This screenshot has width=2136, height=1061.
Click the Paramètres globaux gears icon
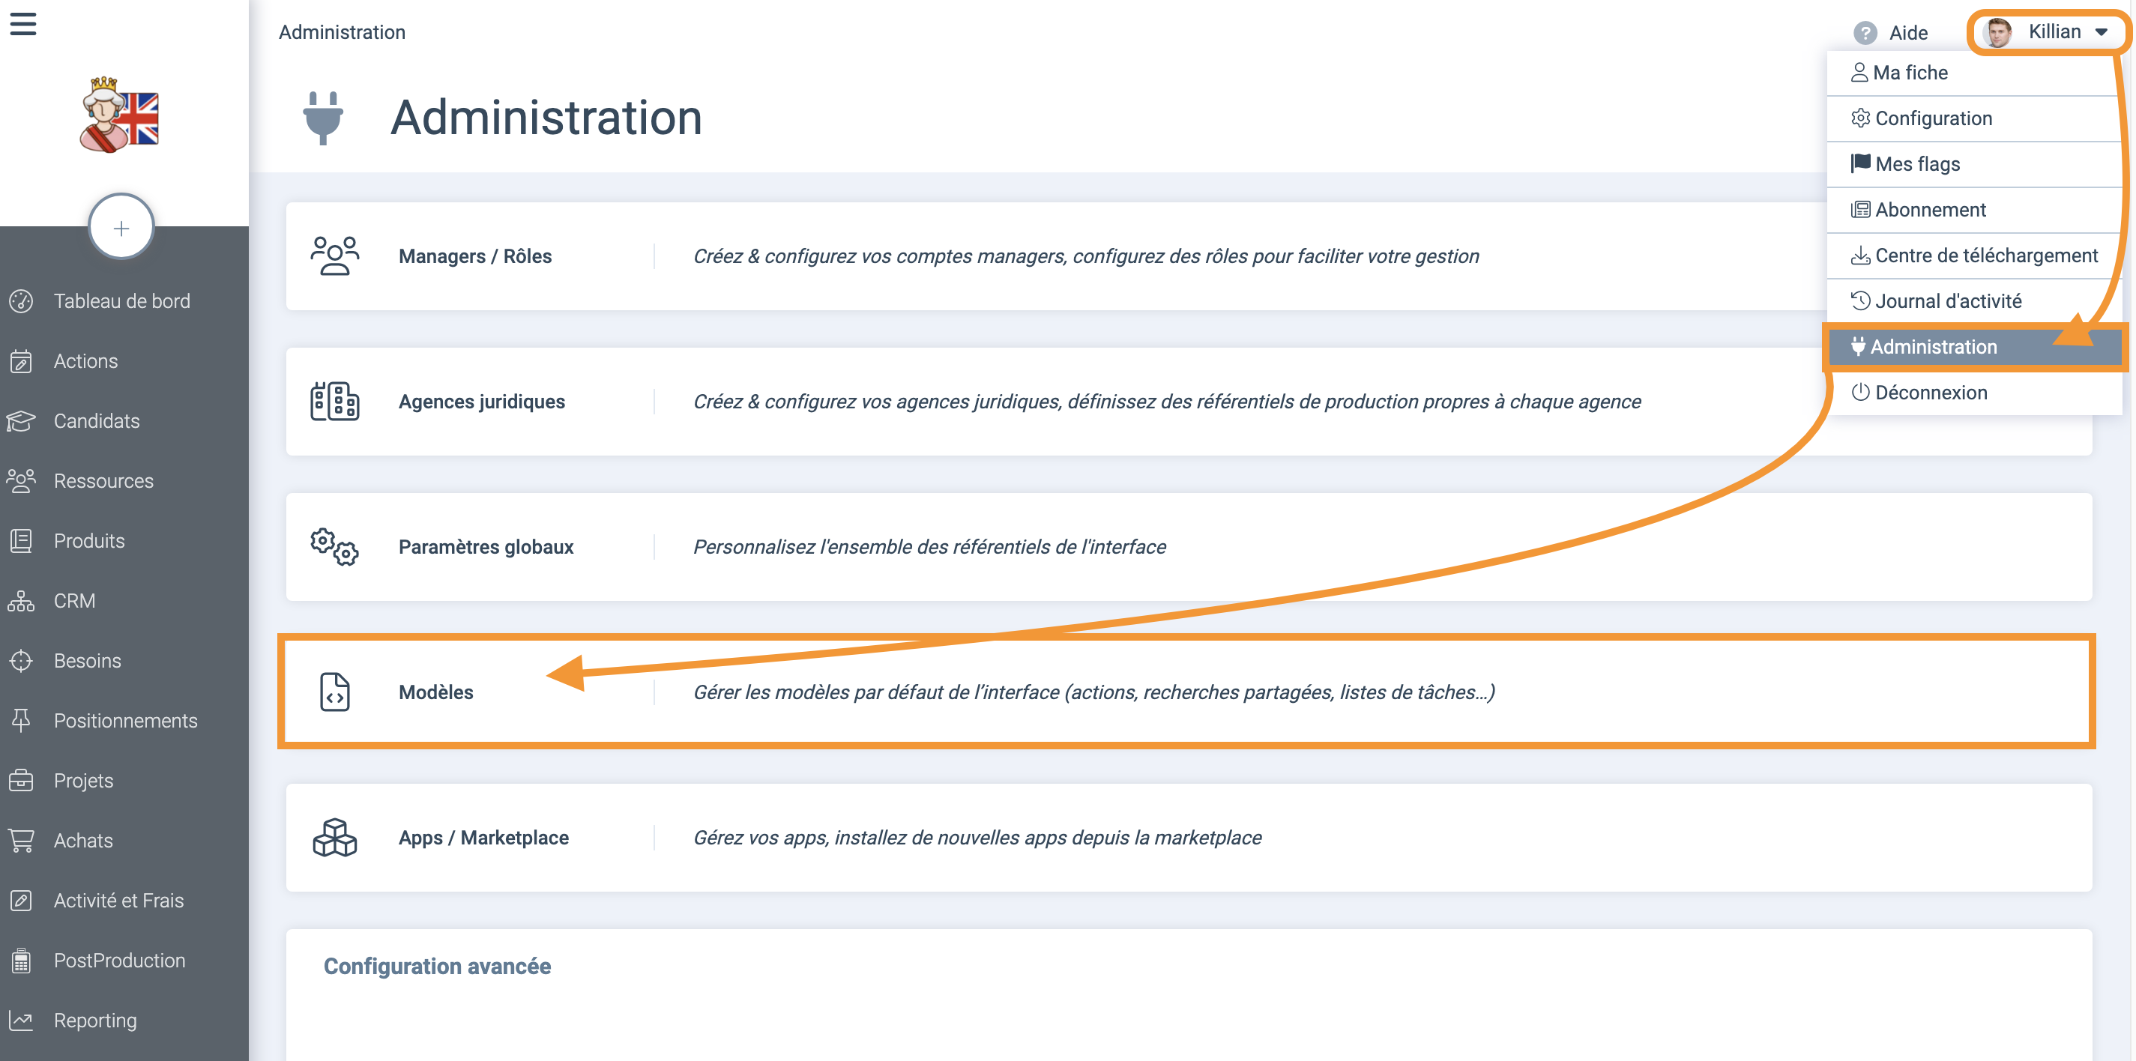pyautogui.click(x=334, y=547)
